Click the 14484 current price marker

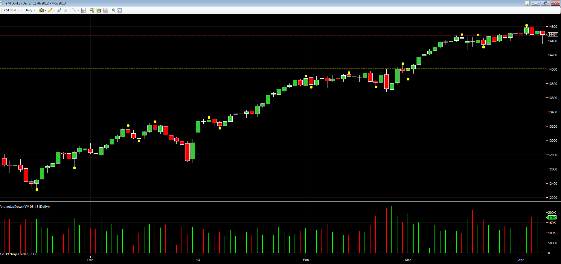[553, 34]
